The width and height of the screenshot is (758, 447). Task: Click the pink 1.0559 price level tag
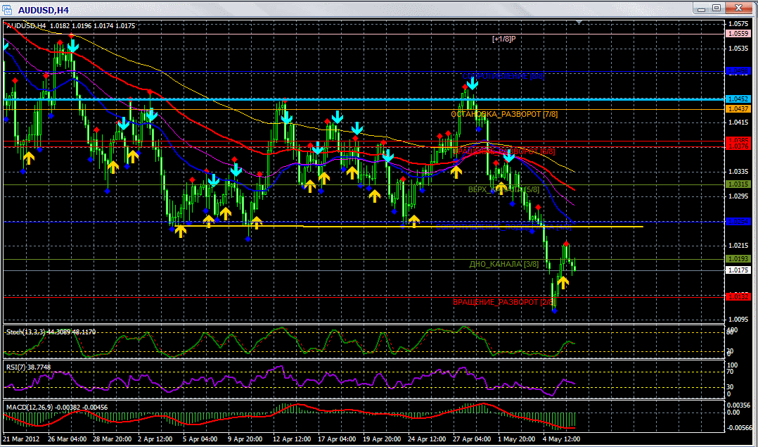coord(738,33)
